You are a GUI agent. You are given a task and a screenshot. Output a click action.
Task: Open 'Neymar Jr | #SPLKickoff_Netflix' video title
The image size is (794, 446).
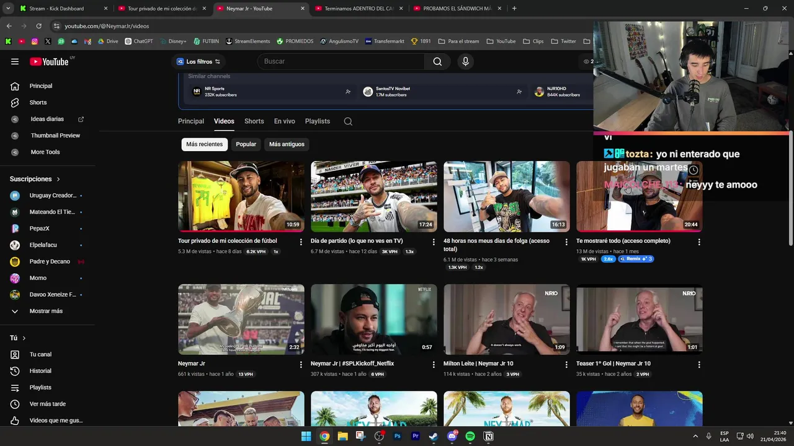click(x=352, y=364)
